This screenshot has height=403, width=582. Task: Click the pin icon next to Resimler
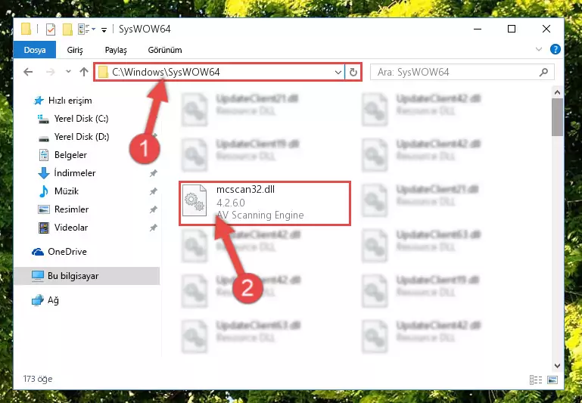[153, 209]
